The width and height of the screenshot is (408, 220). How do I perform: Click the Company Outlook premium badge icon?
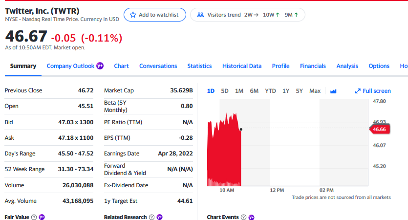pos(100,66)
